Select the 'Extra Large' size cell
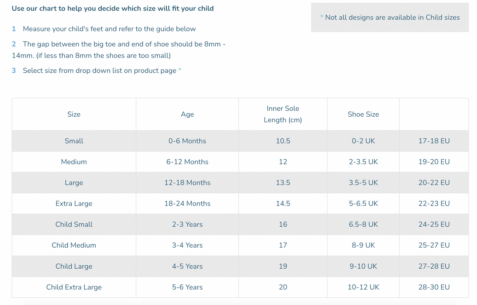 [74, 204]
